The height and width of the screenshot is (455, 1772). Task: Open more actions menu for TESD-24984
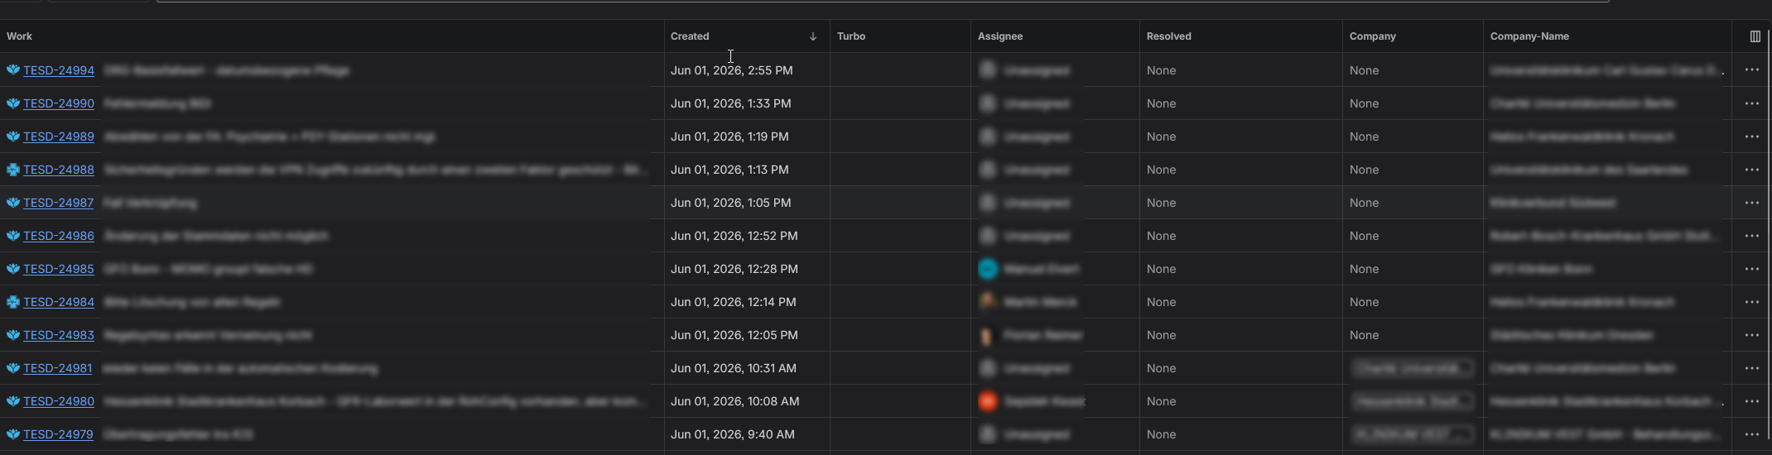click(x=1751, y=302)
